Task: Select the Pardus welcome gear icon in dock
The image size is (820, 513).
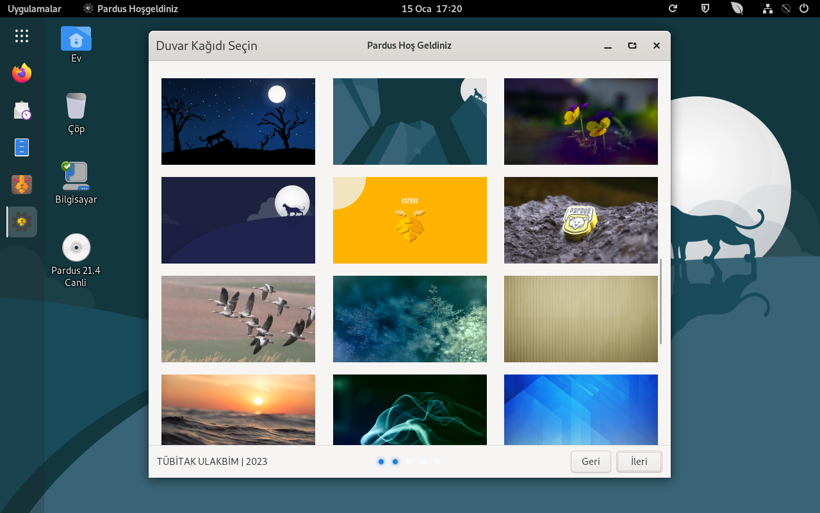Action: [22, 222]
